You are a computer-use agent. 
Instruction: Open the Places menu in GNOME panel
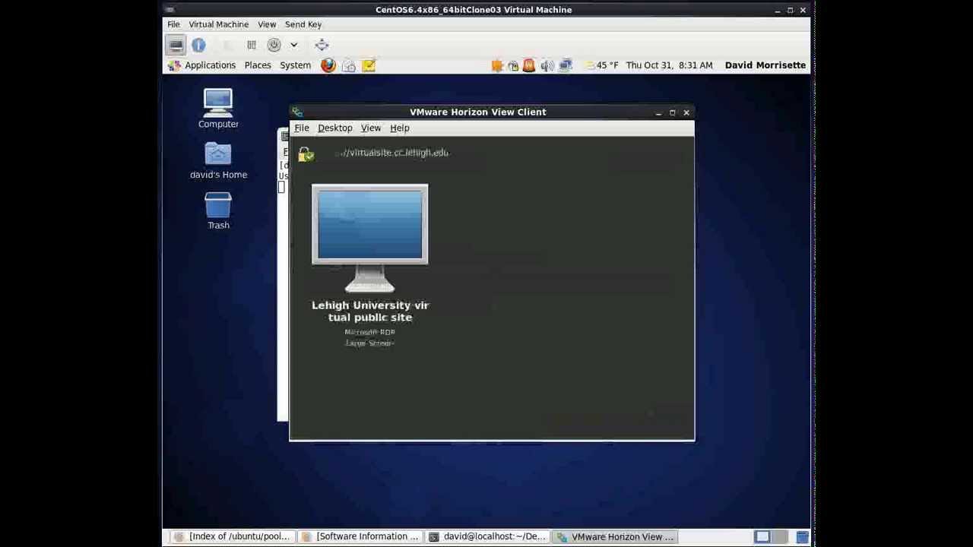pos(258,65)
